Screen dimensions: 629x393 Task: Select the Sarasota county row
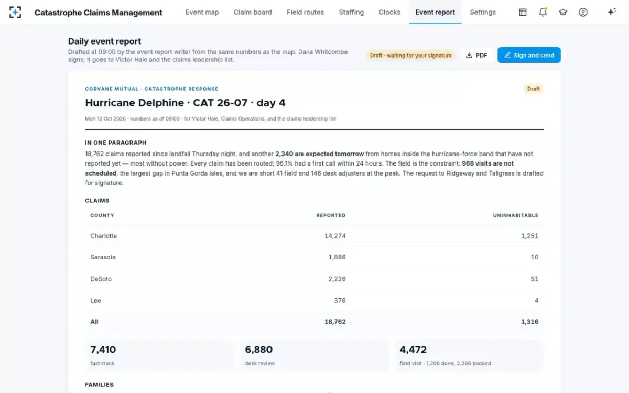point(314,257)
